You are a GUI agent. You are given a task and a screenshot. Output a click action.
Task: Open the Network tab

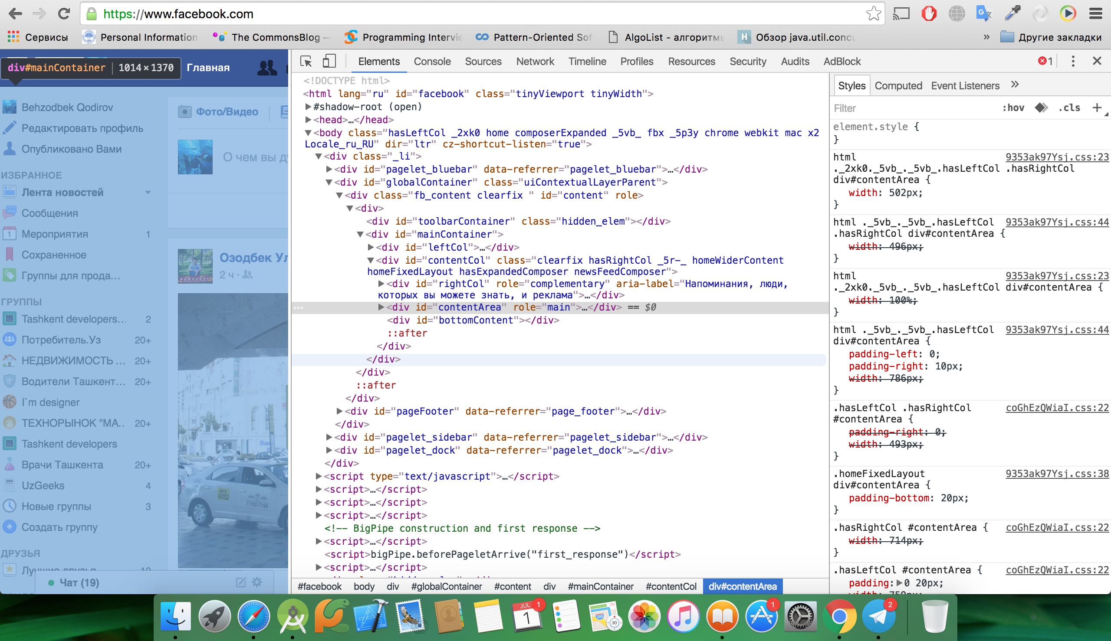click(535, 62)
